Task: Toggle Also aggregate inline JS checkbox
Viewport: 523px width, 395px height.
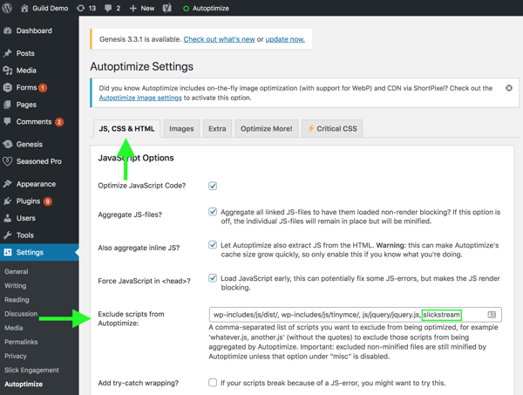Action: pyautogui.click(x=213, y=245)
